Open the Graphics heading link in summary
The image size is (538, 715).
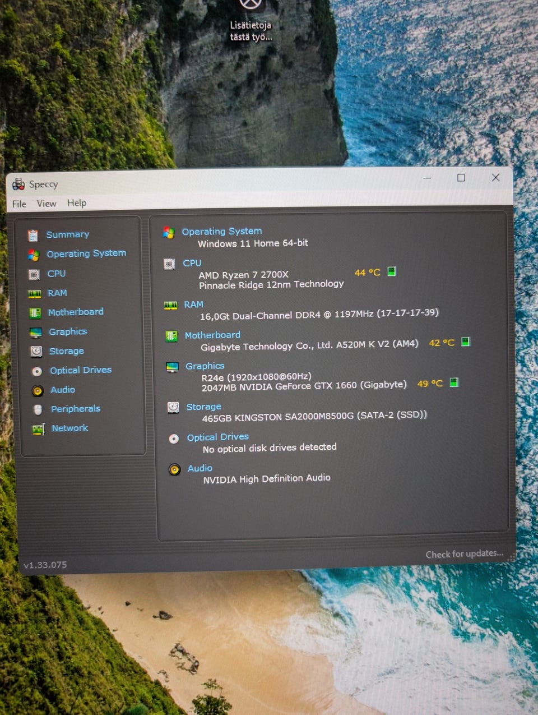coord(205,366)
